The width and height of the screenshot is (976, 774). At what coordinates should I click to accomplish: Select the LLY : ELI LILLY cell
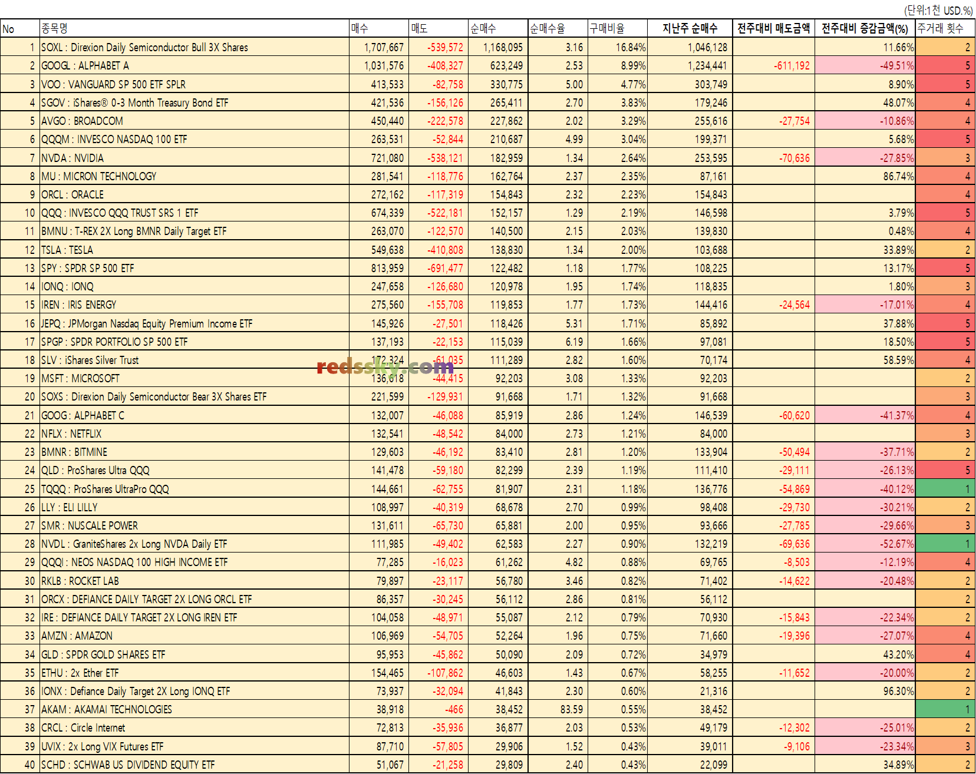pyautogui.click(x=194, y=507)
